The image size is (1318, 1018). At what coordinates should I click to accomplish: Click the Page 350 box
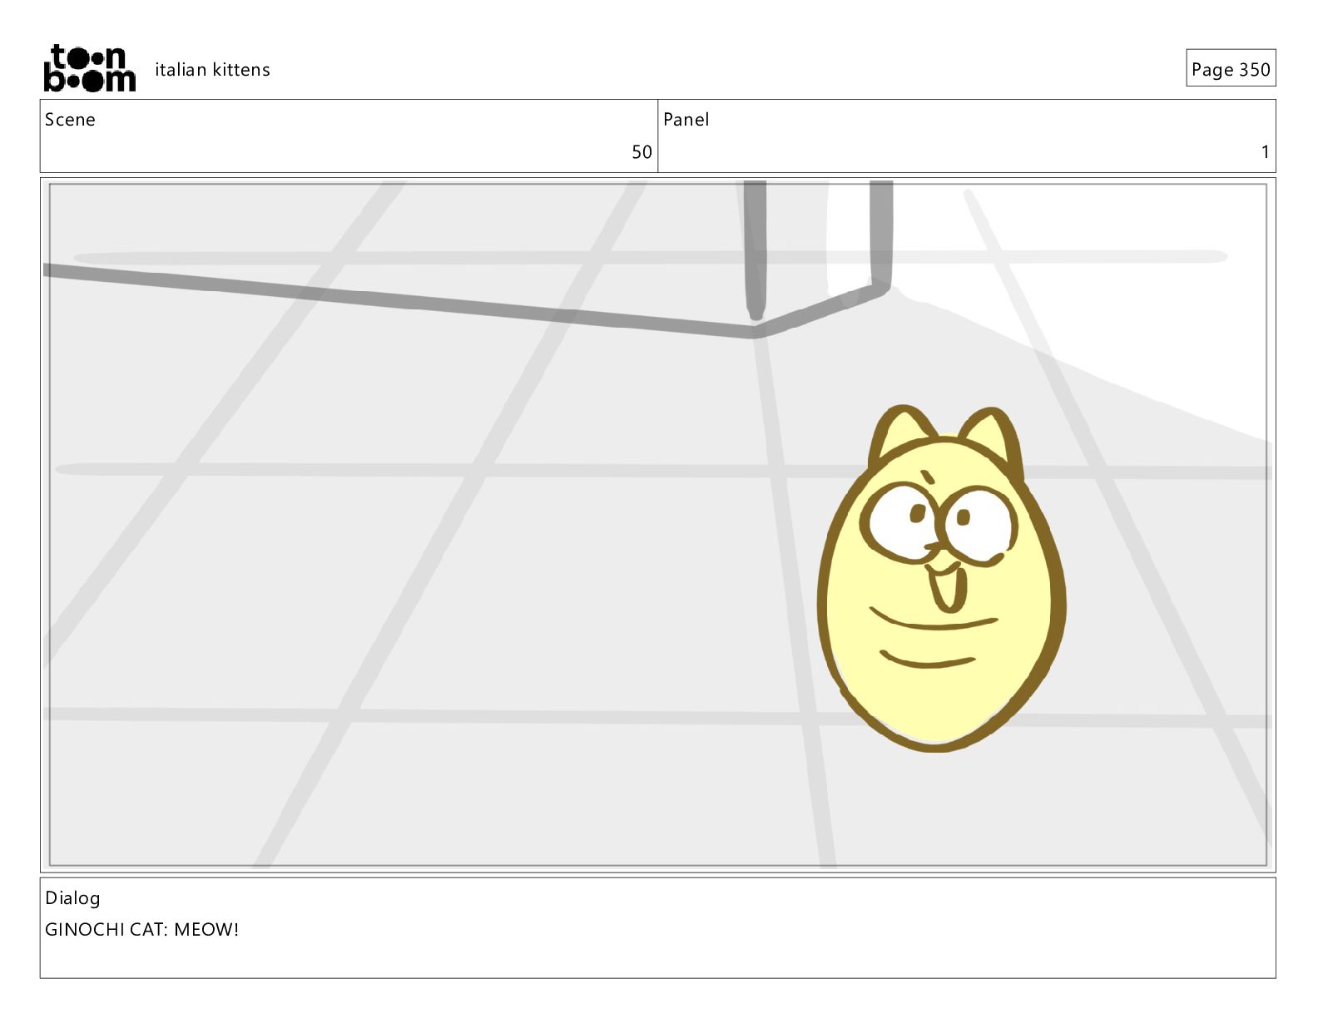tap(1231, 68)
